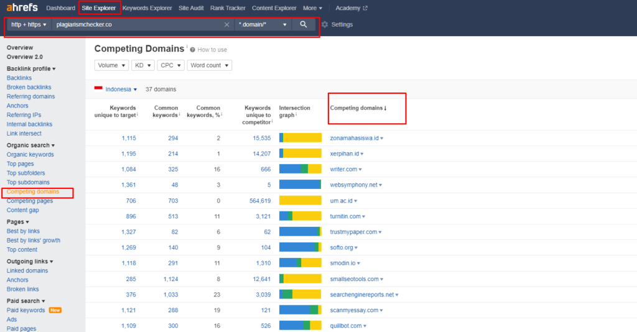This screenshot has width=637, height=332.
Task: Expand the quillbot.com domain dropdown
Action: [365, 326]
